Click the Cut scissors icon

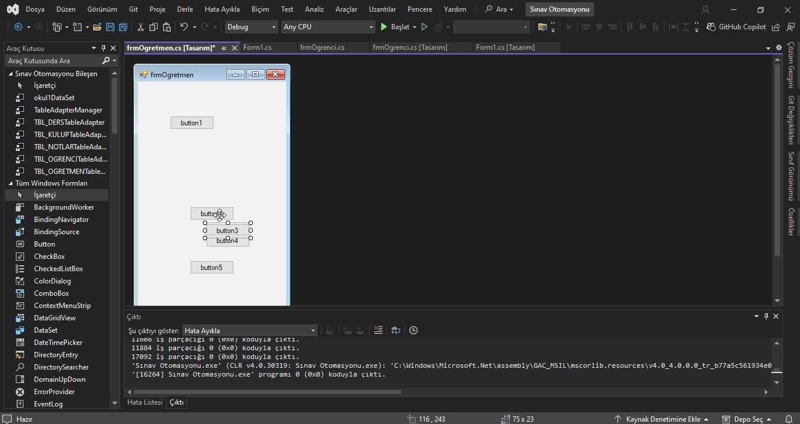[140, 27]
